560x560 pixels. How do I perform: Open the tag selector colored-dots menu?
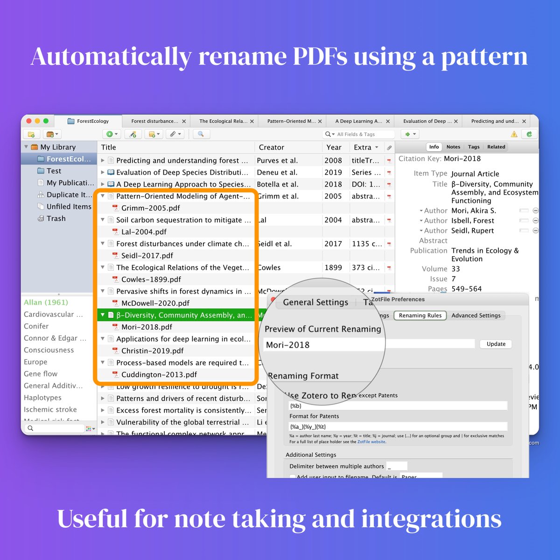(x=91, y=428)
